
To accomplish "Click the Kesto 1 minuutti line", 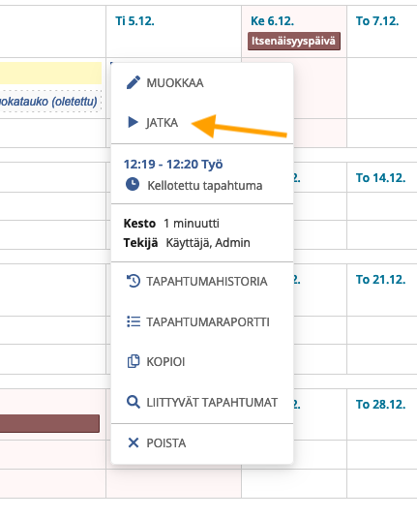I will (171, 224).
